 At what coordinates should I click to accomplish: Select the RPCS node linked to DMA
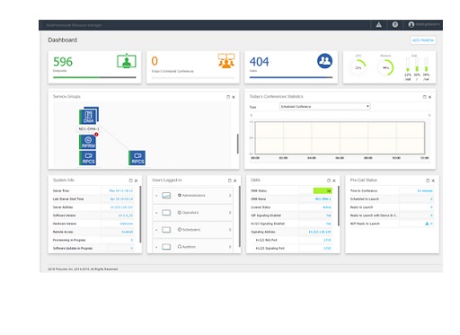(137, 158)
